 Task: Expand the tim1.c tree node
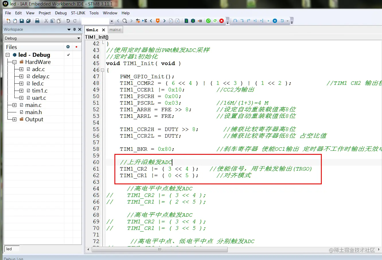(21, 91)
